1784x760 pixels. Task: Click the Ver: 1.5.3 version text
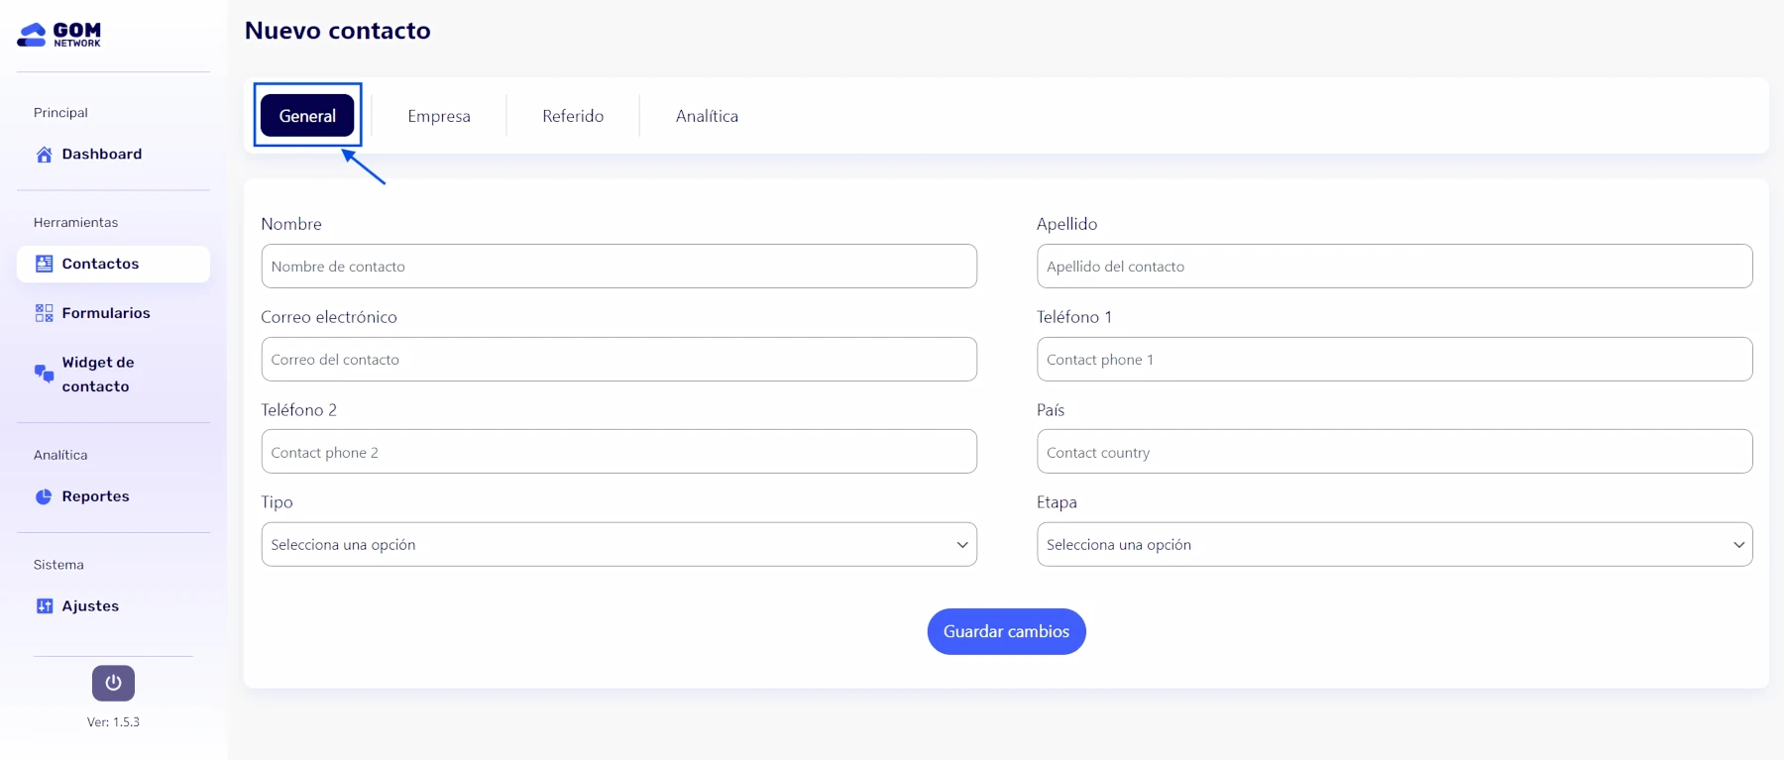tap(113, 722)
